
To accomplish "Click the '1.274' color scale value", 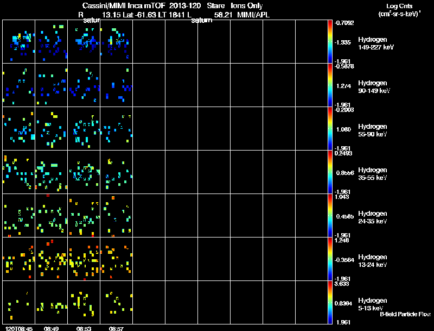I will [343, 86].
